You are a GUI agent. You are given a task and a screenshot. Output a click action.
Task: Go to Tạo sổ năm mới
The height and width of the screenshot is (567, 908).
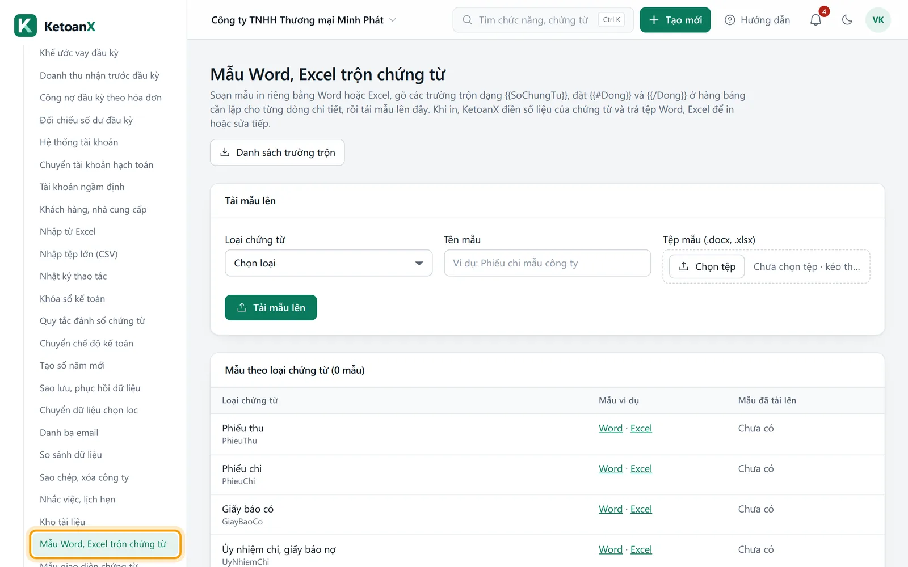tap(72, 365)
